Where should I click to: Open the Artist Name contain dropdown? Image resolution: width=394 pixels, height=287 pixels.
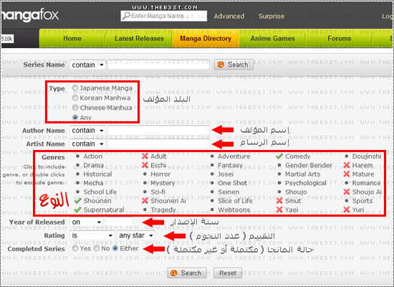pos(87,143)
